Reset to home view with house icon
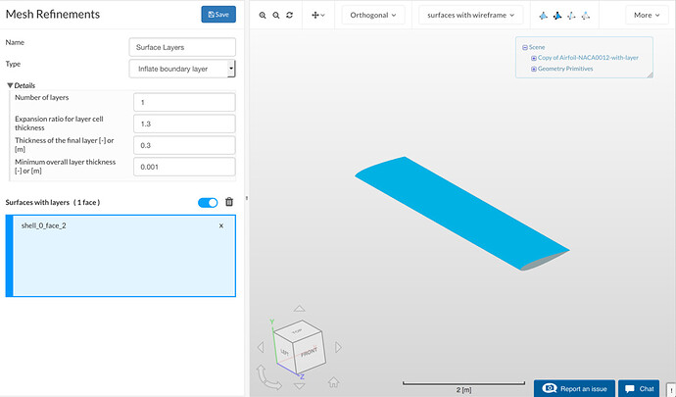 (x=333, y=382)
